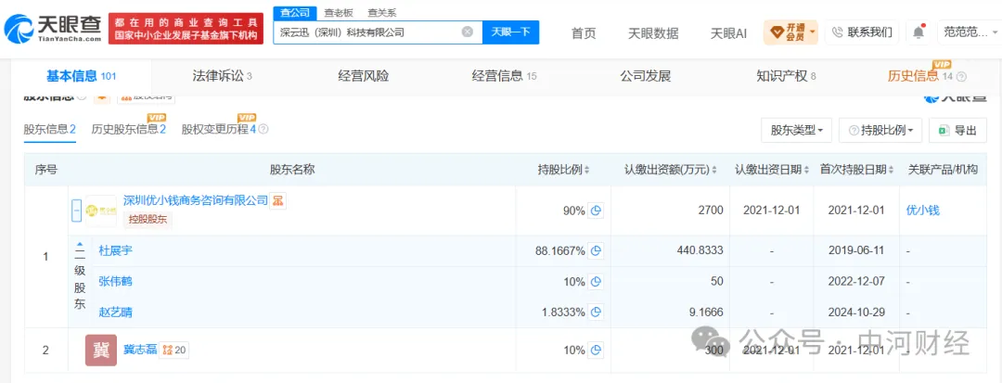The width and height of the screenshot is (1002, 383).
Task: Sort by 认缴出资日期 column header
Action: coord(772,170)
